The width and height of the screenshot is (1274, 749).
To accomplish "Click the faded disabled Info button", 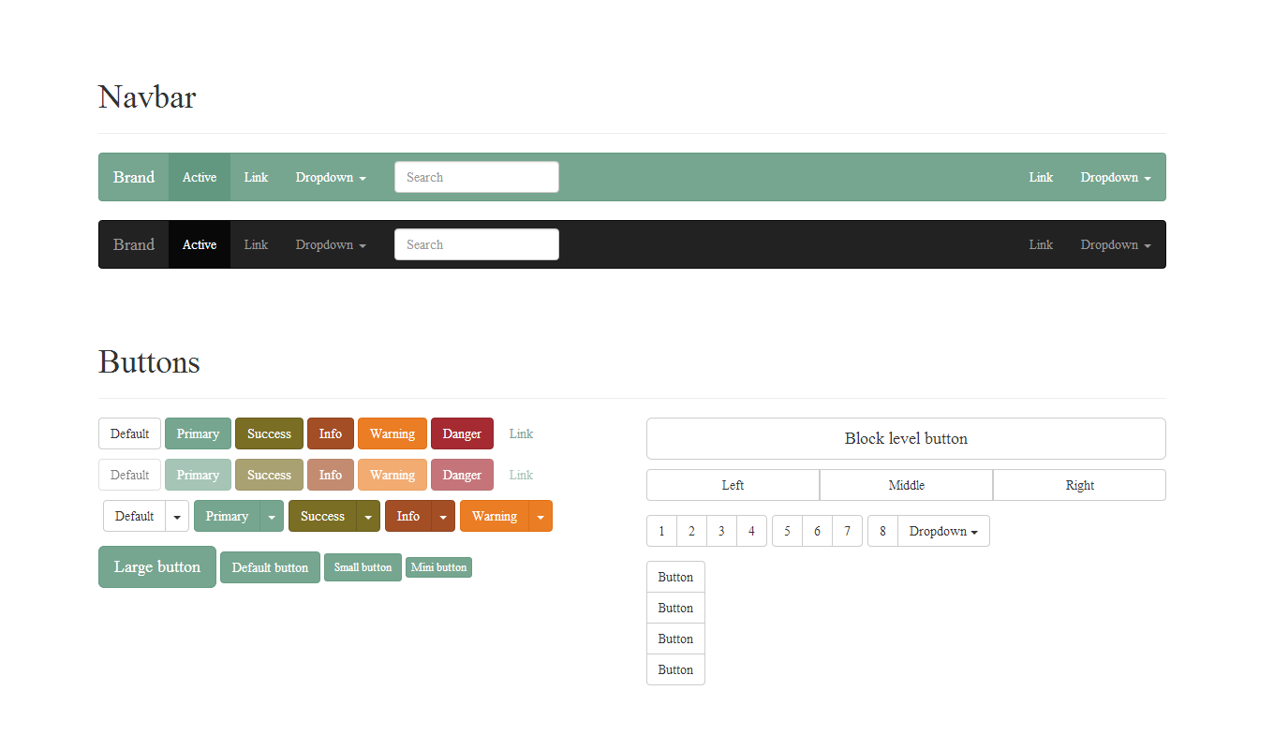I will 331,475.
